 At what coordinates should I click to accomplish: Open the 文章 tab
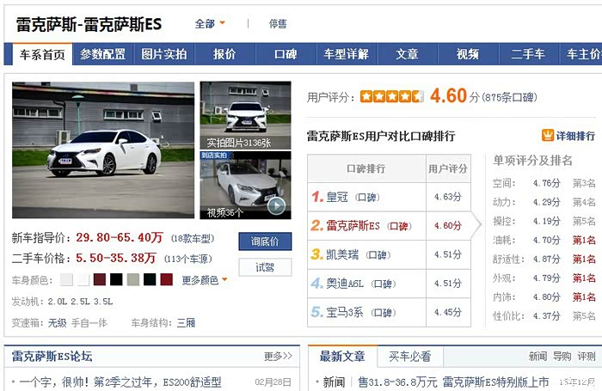coord(407,54)
